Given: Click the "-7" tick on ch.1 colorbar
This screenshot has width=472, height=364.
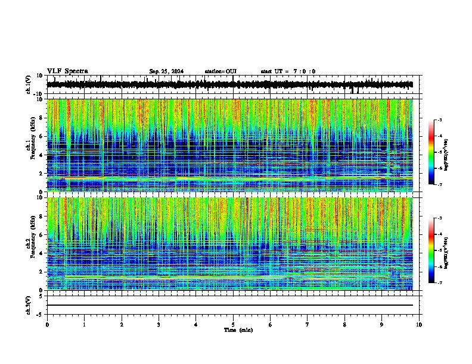Looking at the screenshot, I should 440,184.
